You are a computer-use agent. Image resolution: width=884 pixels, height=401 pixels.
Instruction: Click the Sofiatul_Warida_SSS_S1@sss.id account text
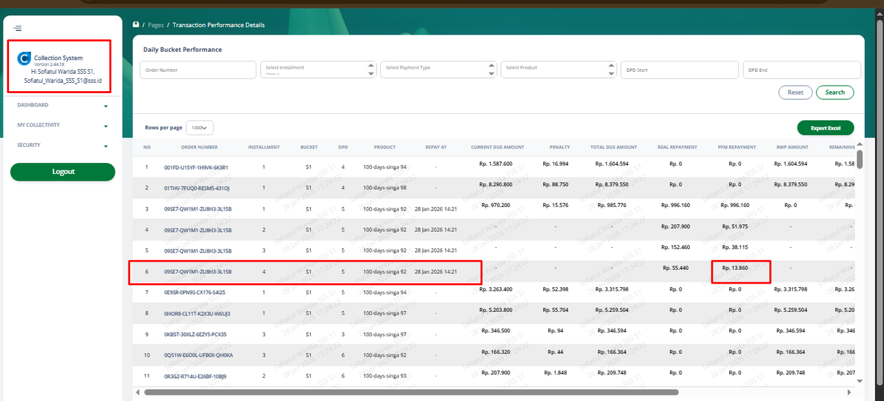[63, 81]
